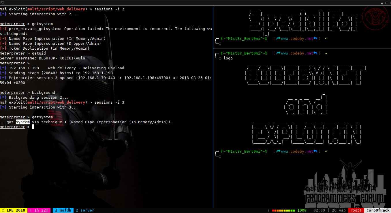
Task: Click the "Backgrounding session 2..." line
Action: [x=35, y=97]
